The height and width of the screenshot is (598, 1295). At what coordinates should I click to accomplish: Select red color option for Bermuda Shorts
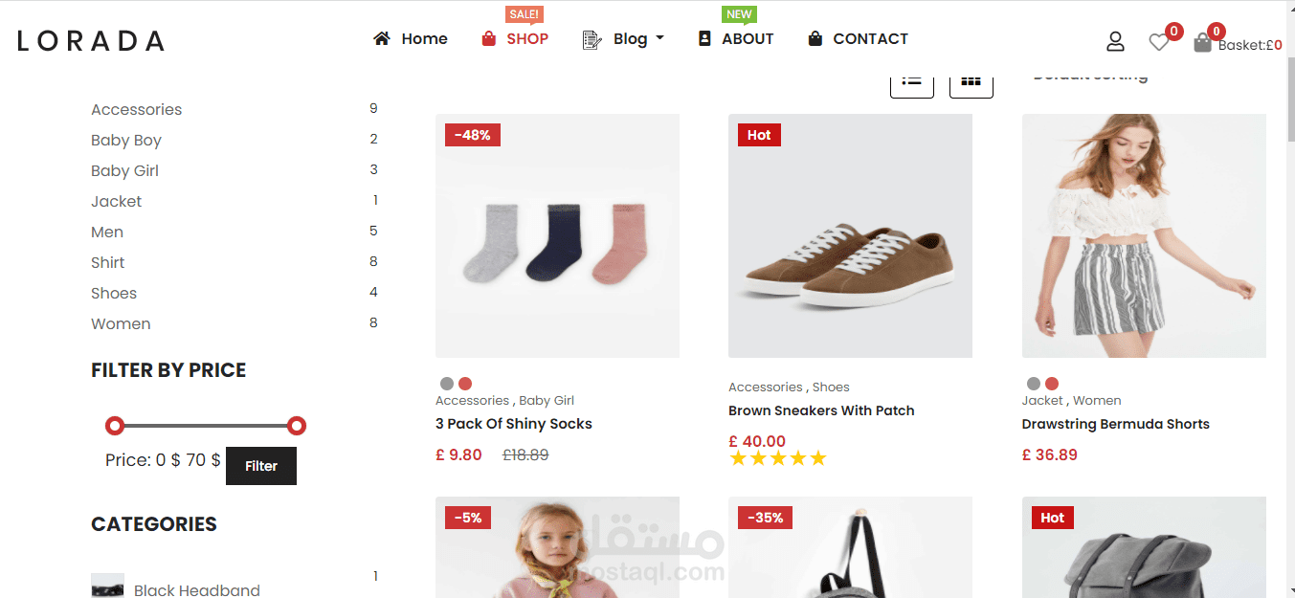point(1052,384)
